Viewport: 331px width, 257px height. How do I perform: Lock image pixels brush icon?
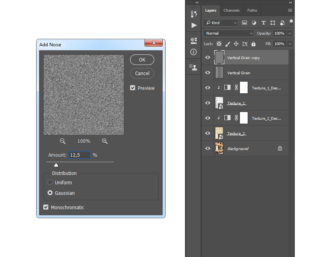click(227, 44)
